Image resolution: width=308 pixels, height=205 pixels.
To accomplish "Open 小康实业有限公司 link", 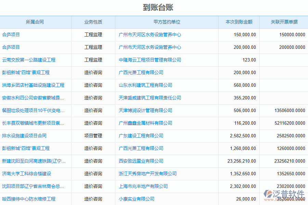I will coord(137,199).
